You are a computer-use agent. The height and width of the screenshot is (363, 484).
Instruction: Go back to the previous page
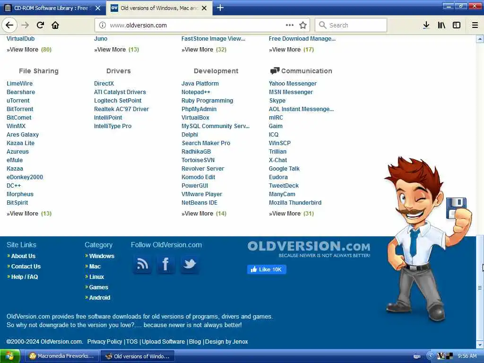tap(9, 25)
